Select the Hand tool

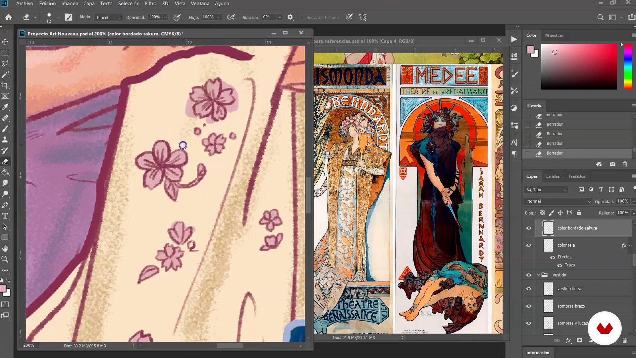(x=5, y=248)
